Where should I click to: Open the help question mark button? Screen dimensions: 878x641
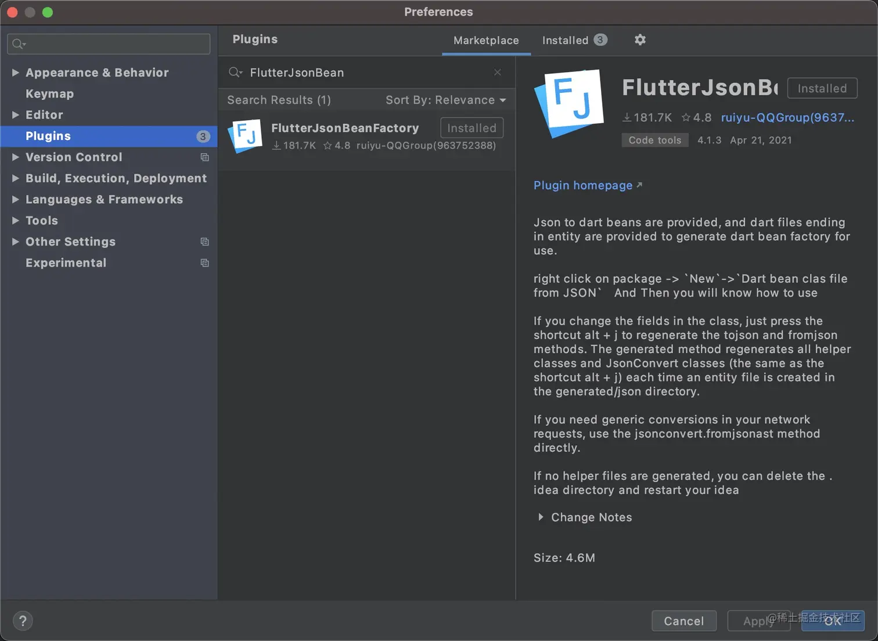tap(23, 621)
